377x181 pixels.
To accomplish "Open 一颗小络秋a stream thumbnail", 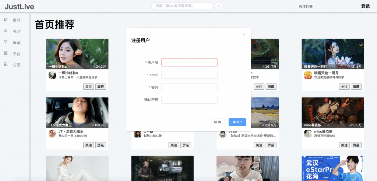I will [77, 54].
